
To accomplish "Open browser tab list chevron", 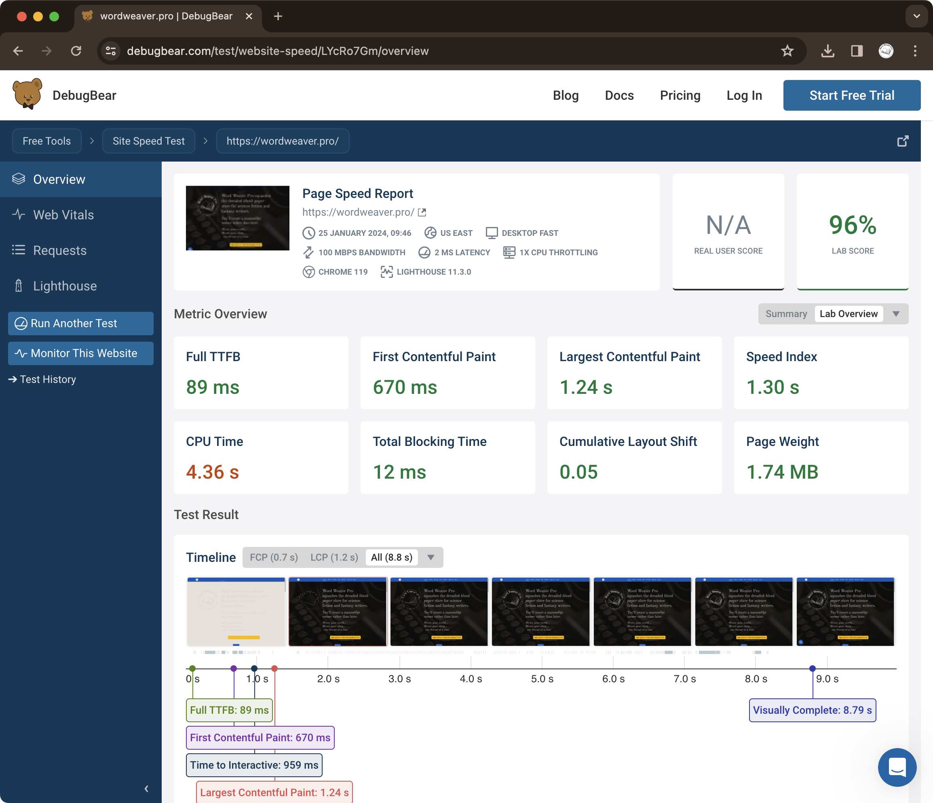I will pos(916,16).
